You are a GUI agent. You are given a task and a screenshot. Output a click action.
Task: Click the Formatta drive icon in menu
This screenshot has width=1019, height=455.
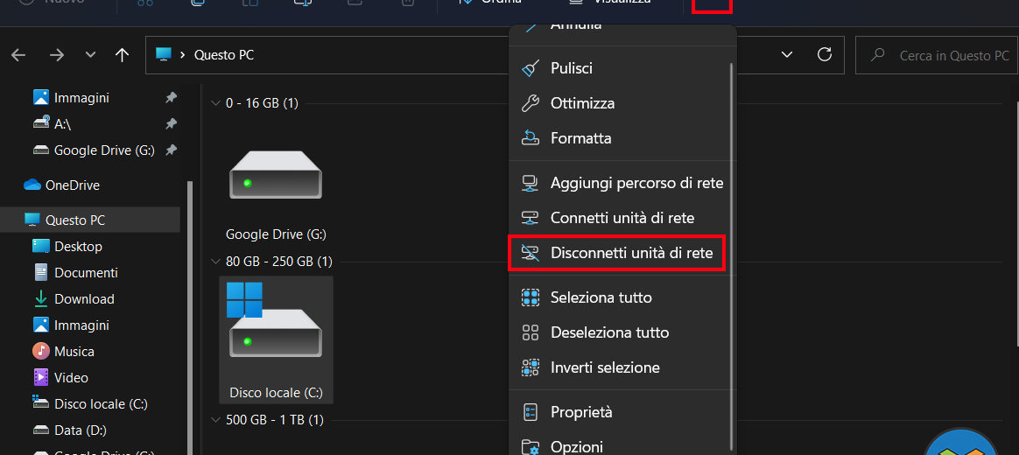point(530,138)
